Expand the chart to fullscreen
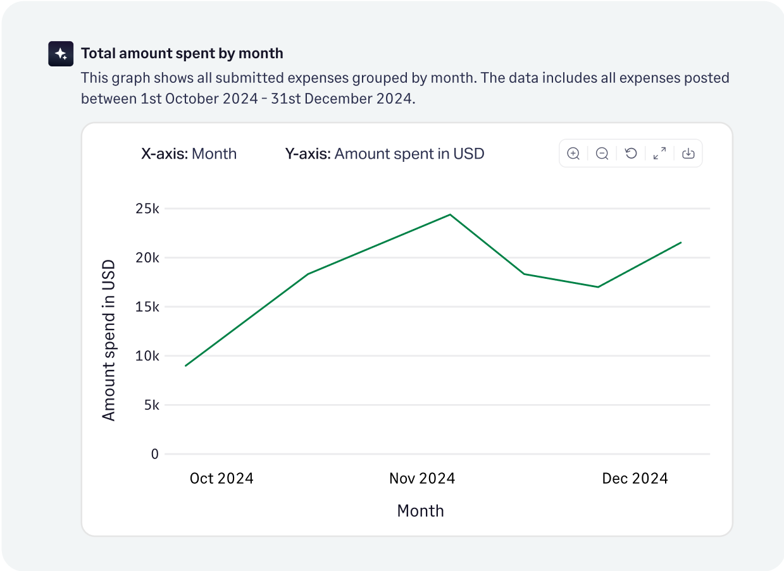 point(659,153)
